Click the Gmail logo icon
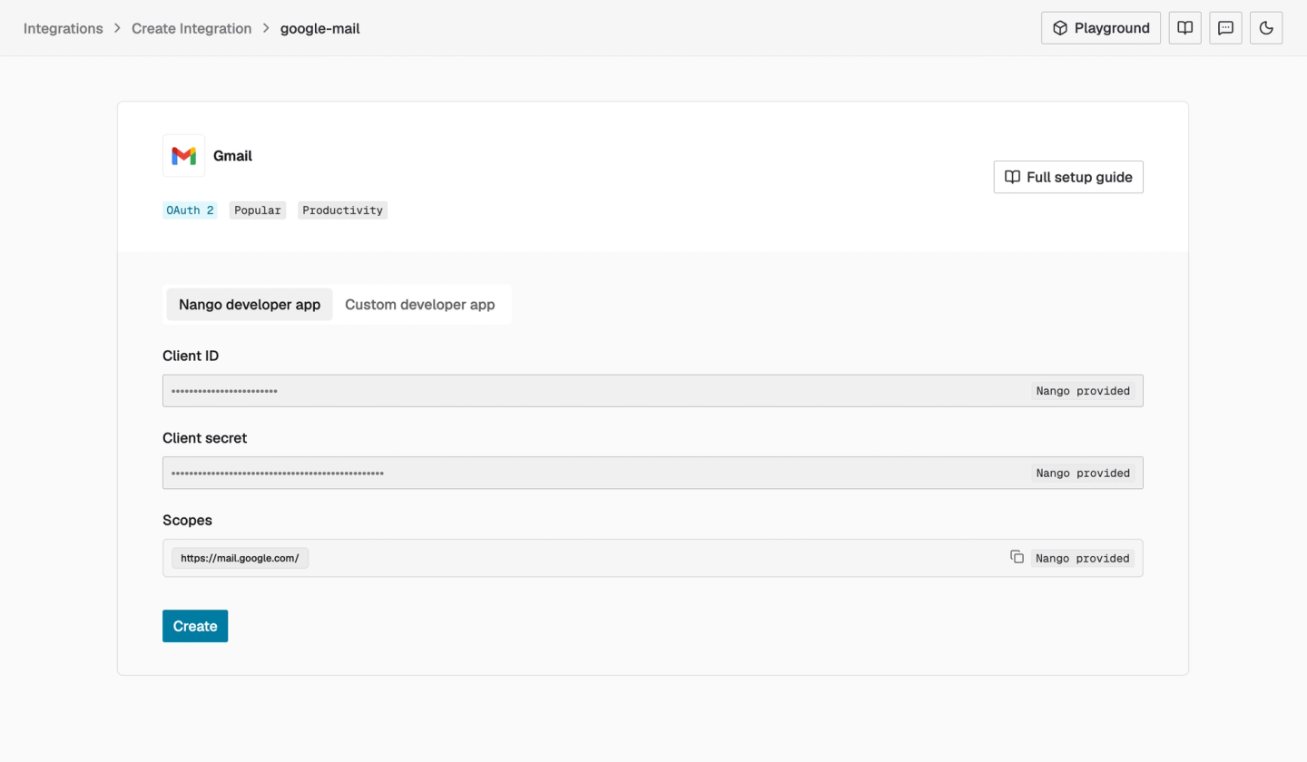 coord(183,156)
